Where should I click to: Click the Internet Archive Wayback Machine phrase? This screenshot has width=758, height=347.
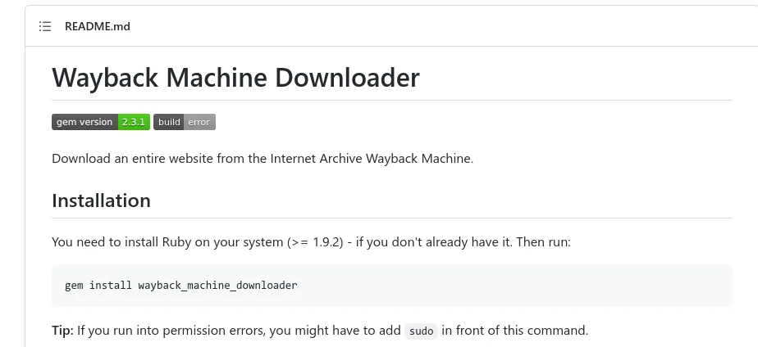pos(371,159)
